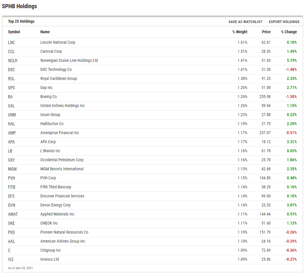Click the 255.98 Boeing price
The height and width of the screenshot is (277, 306).
click(x=265, y=97)
